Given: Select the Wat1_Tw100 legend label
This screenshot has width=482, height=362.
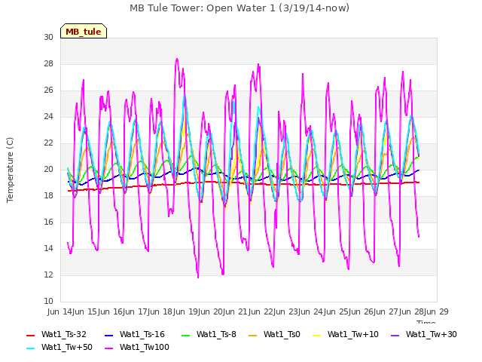Looking at the screenshot, I should click(x=145, y=347).
